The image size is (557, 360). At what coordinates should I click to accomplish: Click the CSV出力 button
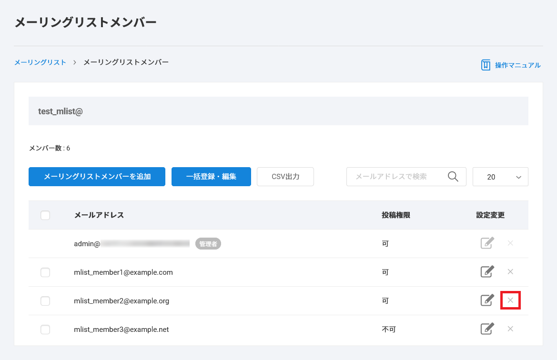point(285,177)
